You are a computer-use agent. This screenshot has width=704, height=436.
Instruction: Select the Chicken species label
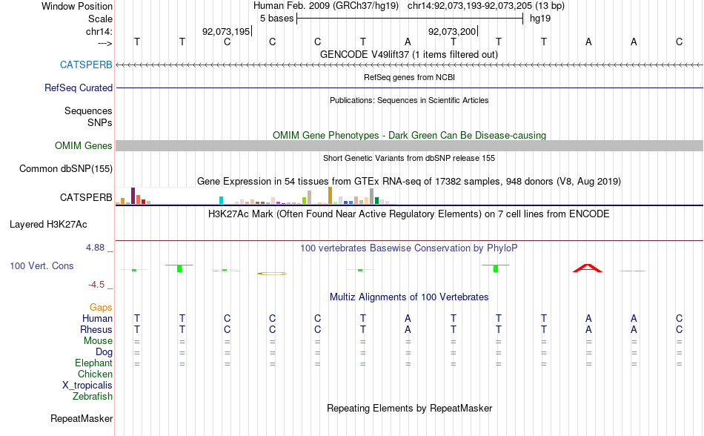pos(95,374)
